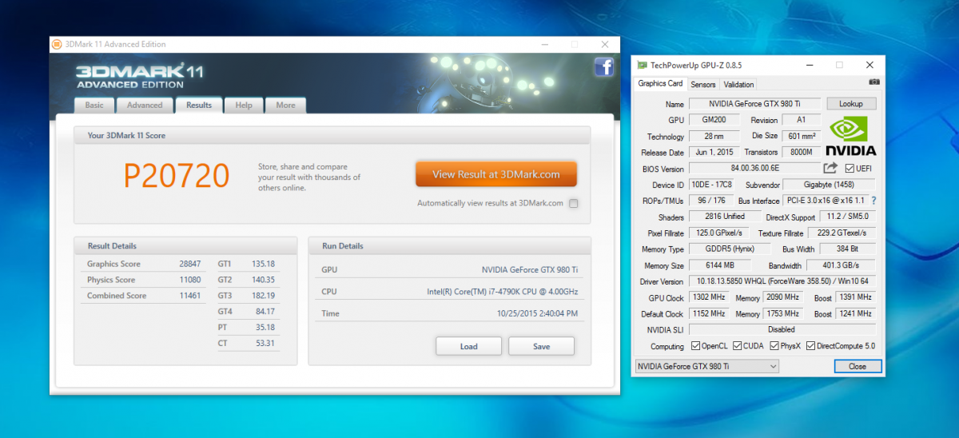Click the Pixel Fillrate field 125.0 GPixel/s
The height and width of the screenshot is (438, 959).
pyautogui.click(x=718, y=233)
